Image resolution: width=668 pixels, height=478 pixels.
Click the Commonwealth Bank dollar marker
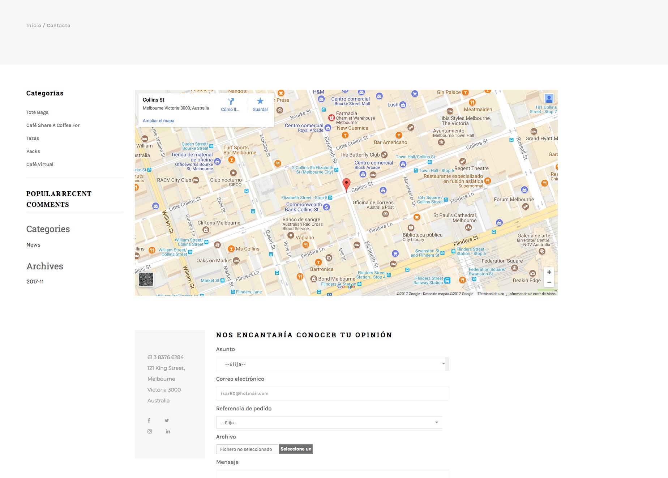(326, 207)
